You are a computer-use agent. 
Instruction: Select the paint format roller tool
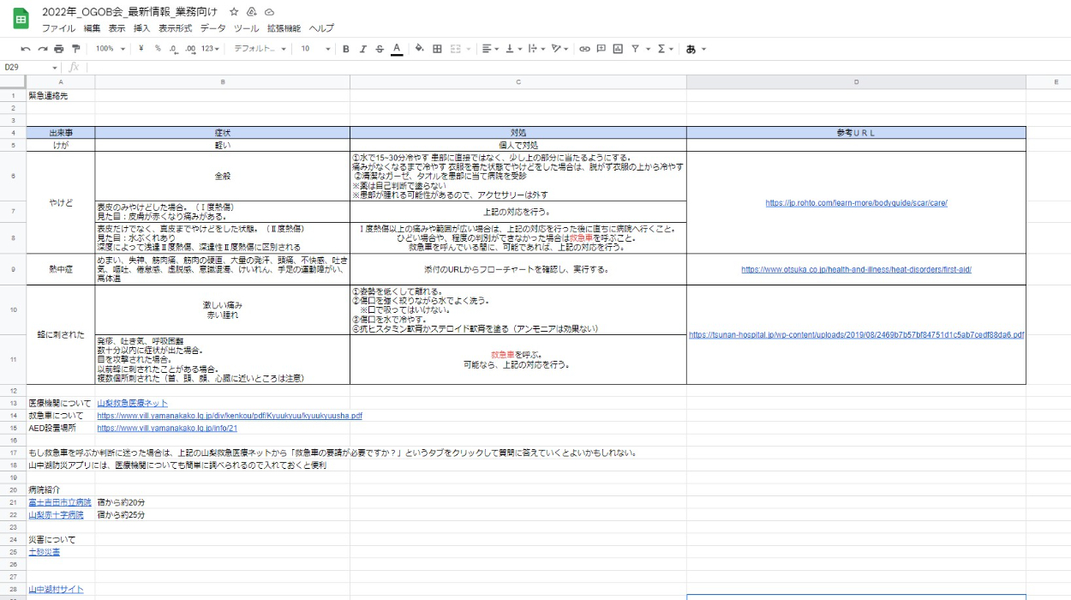click(76, 49)
